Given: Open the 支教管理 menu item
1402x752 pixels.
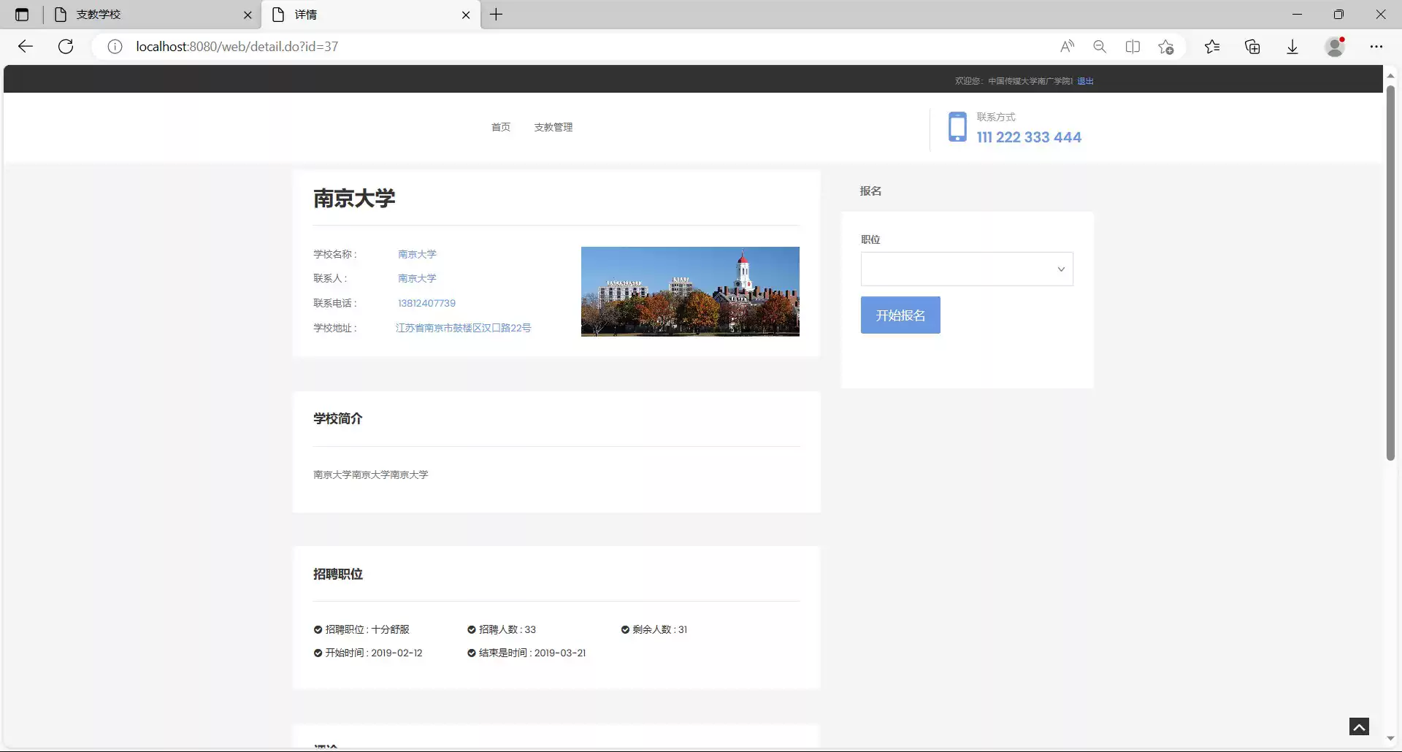Looking at the screenshot, I should click(553, 127).
